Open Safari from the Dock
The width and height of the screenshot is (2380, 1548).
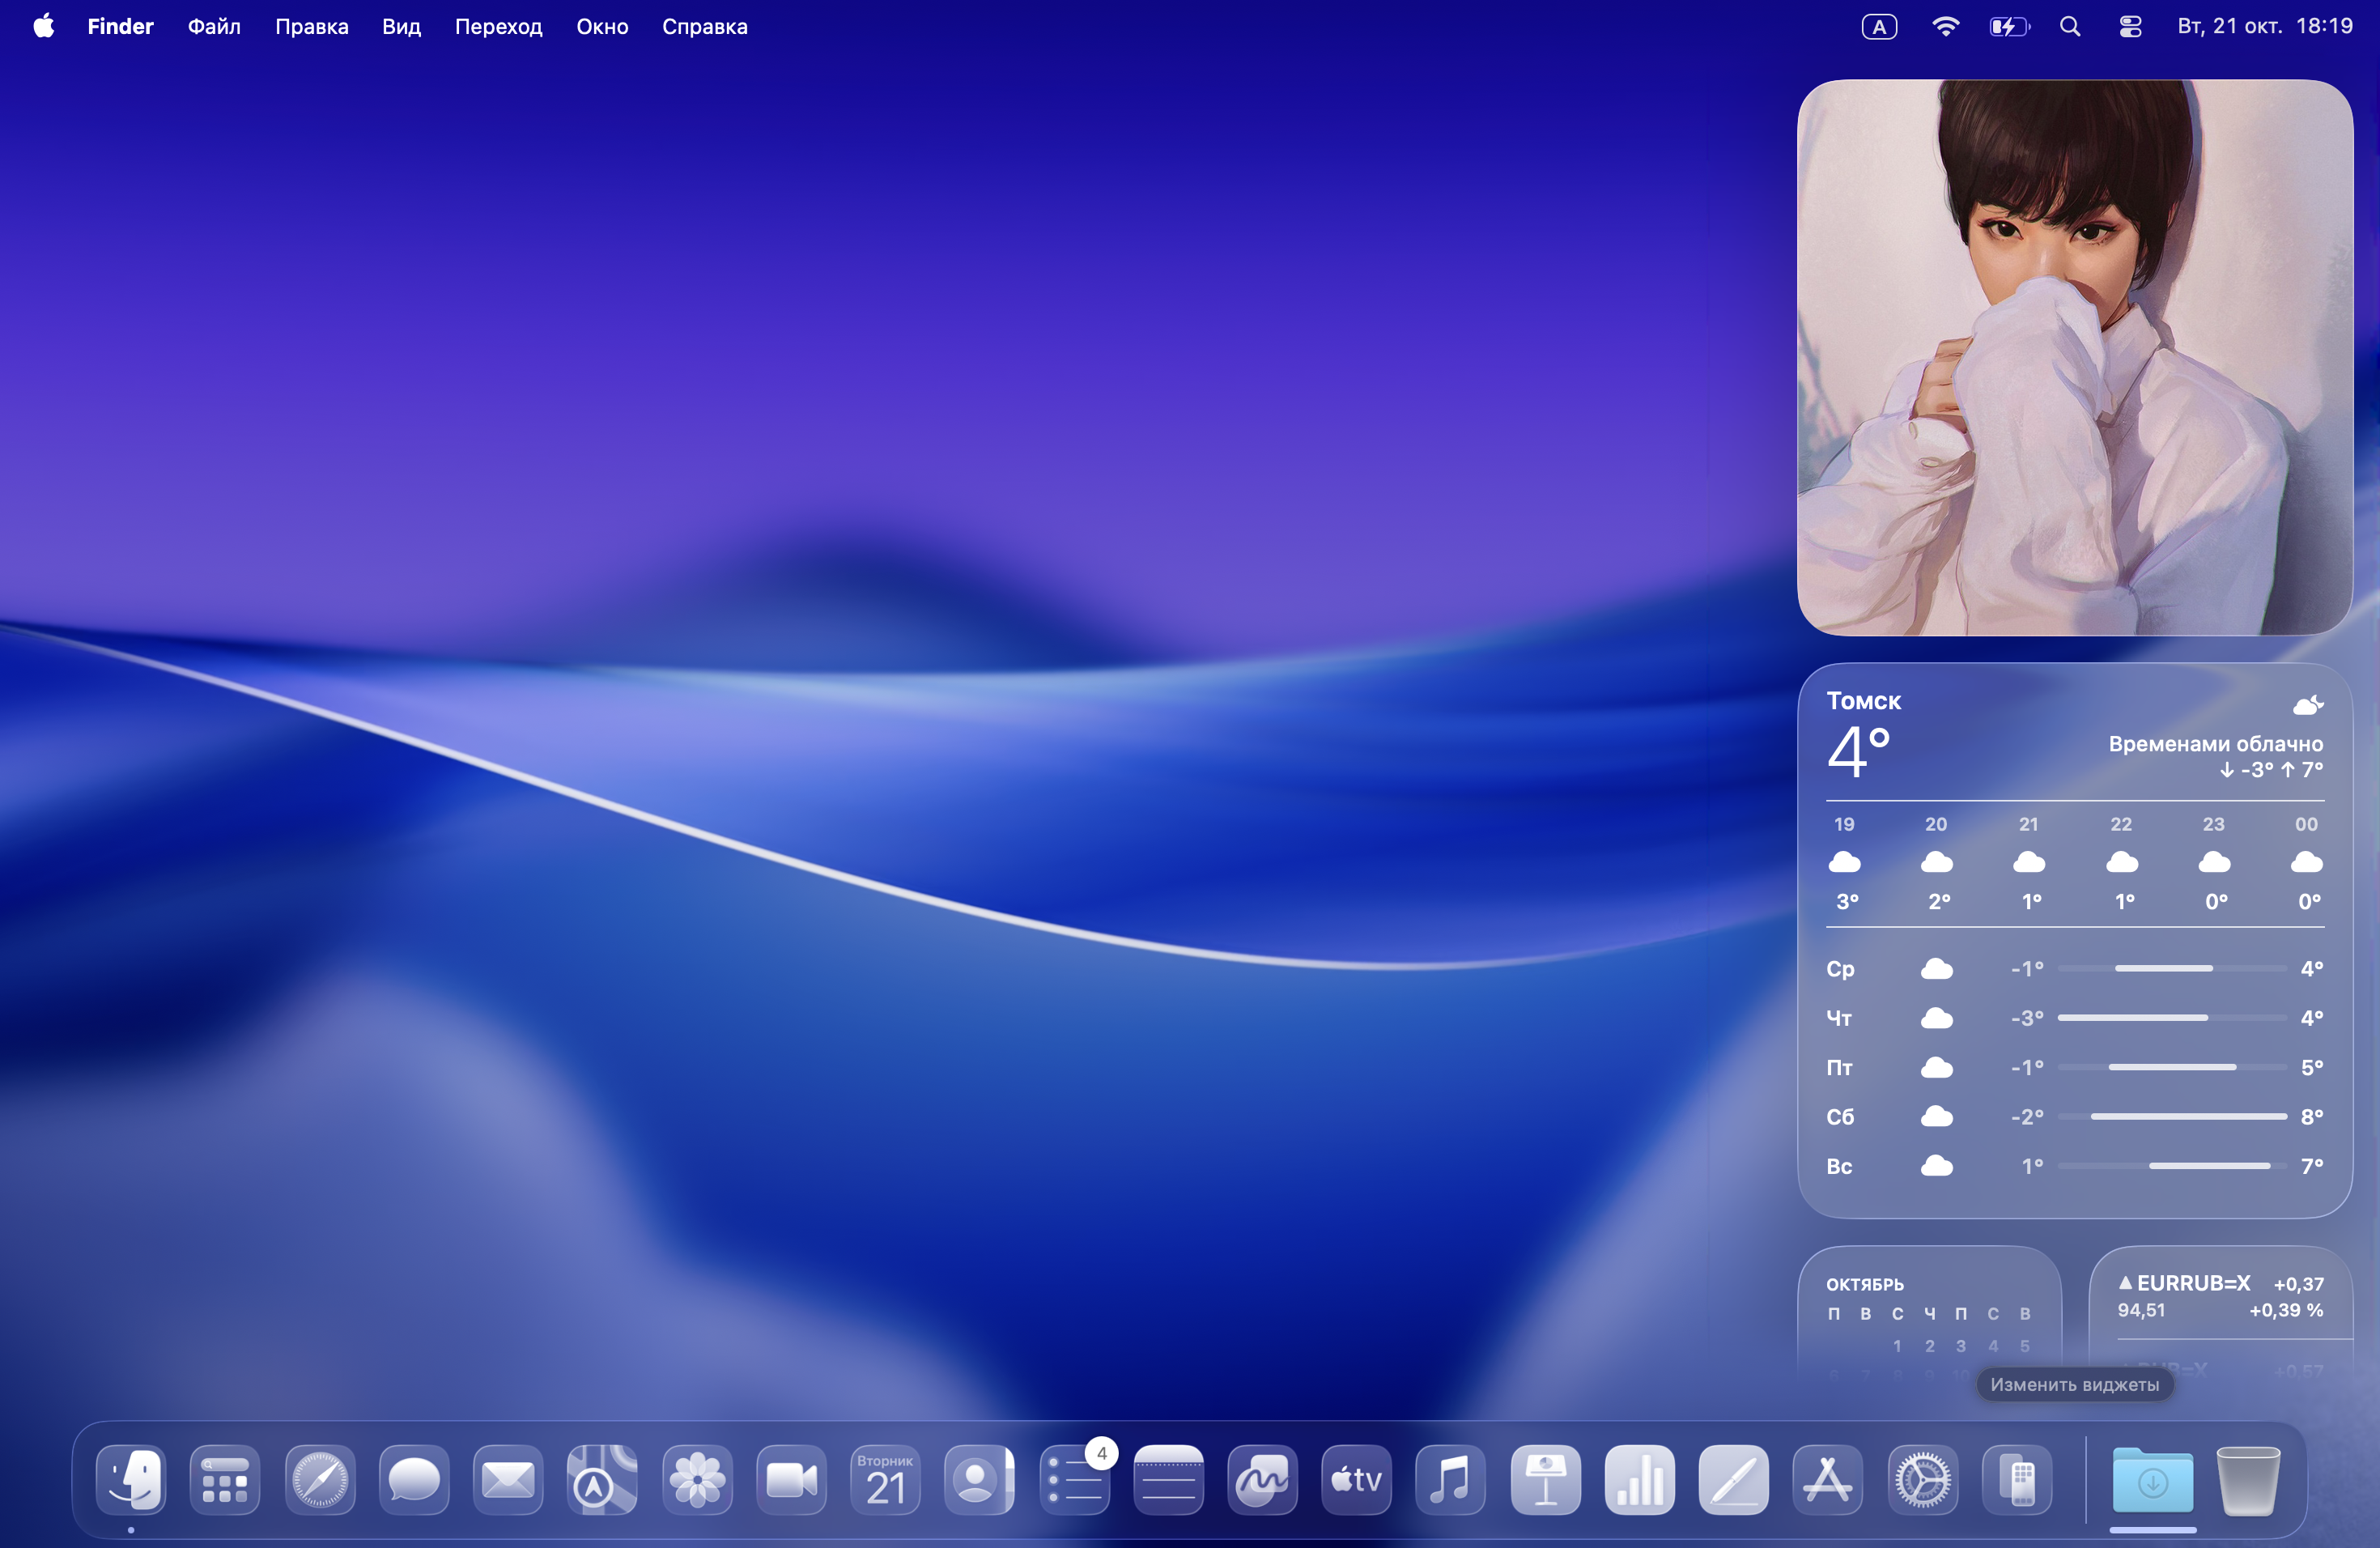point(320,1479)
